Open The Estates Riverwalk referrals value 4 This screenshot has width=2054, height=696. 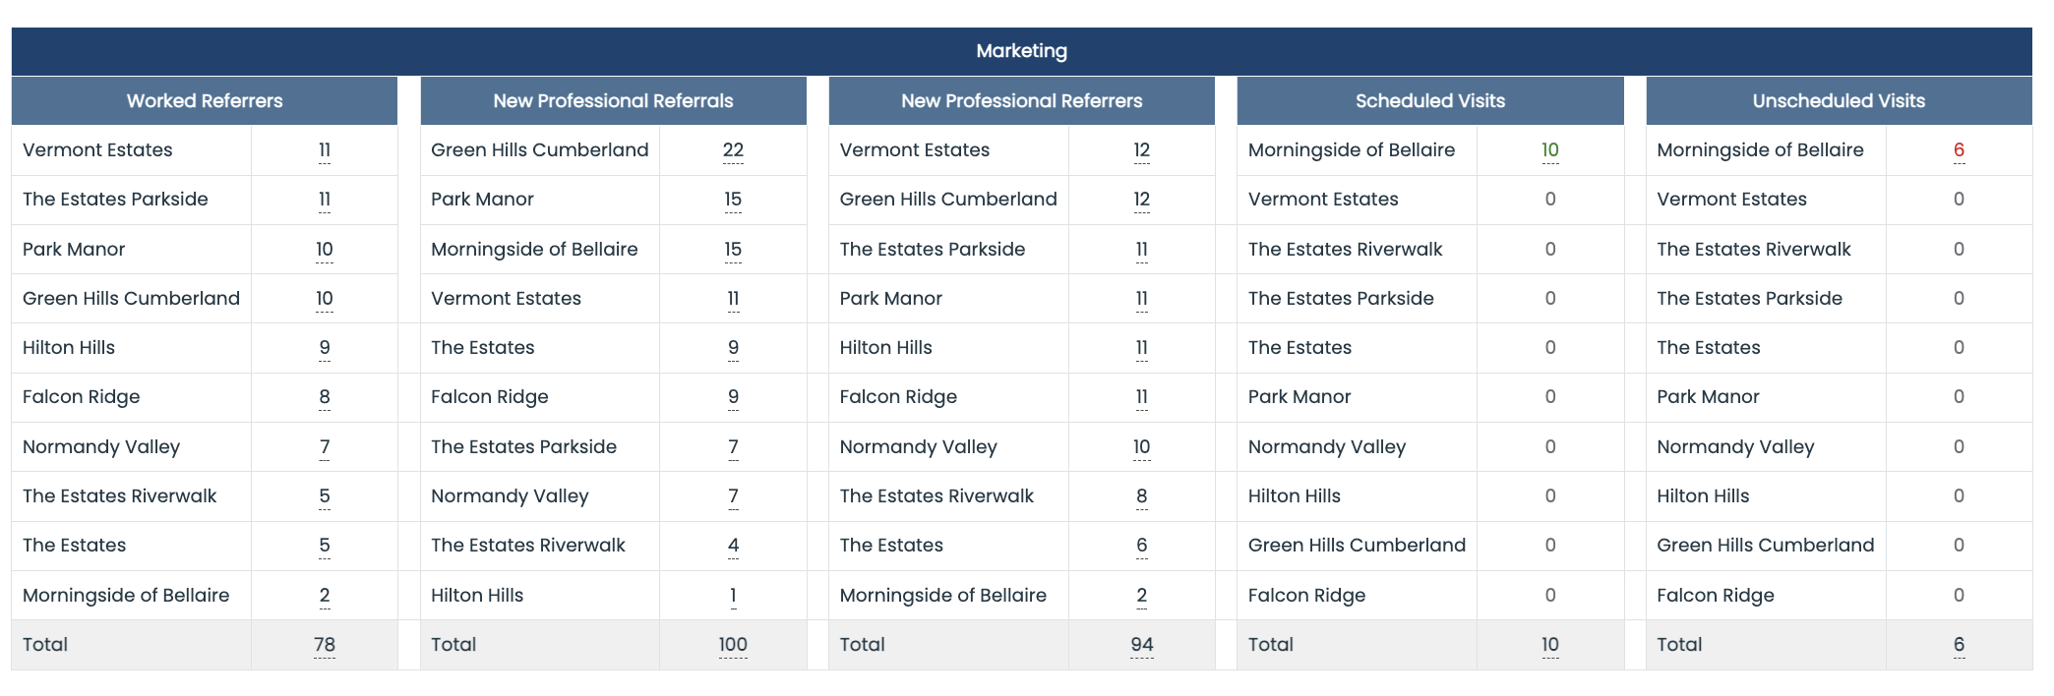tap(733, 546)
